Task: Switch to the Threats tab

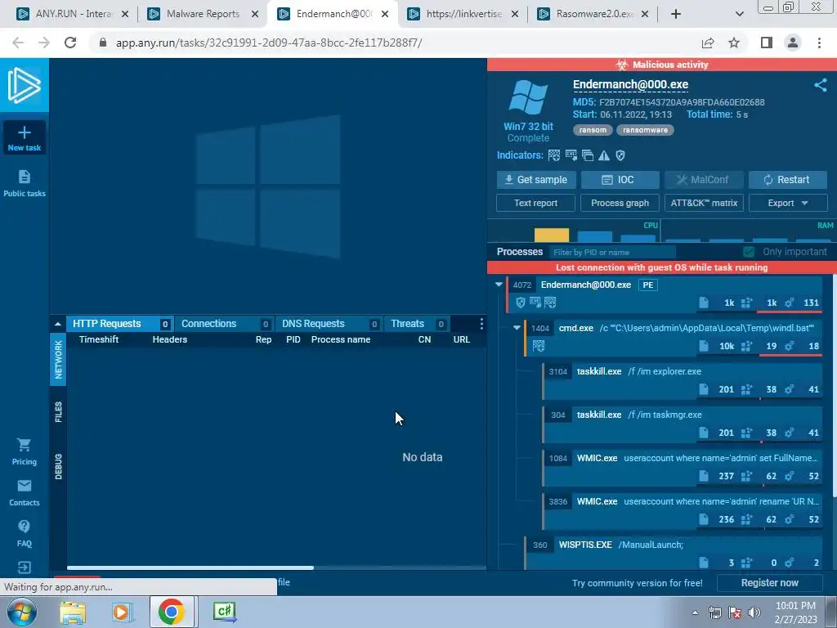Action: [417, 324]
